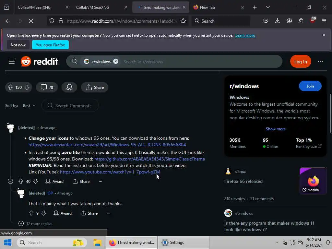Bookmark this page with the star
332x249 pixels.
tap(183, 21)
